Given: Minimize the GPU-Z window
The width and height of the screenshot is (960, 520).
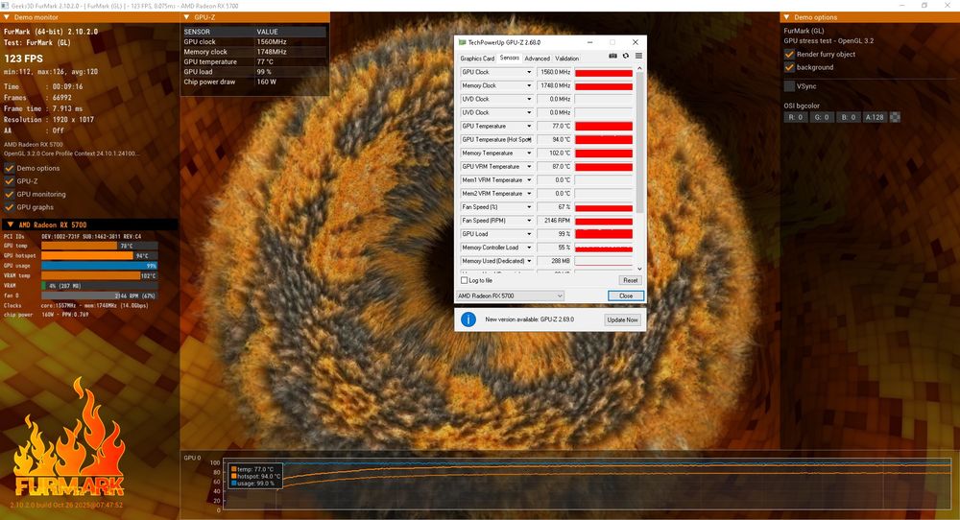Looking at the screenshot, I should click(x=589, y=42).
